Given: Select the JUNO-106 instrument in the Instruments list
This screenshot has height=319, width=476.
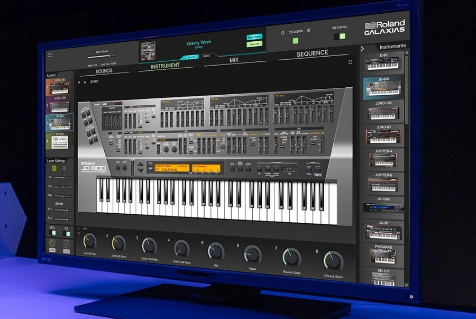Looking at the screenshot, I should [x=383, y=111].
